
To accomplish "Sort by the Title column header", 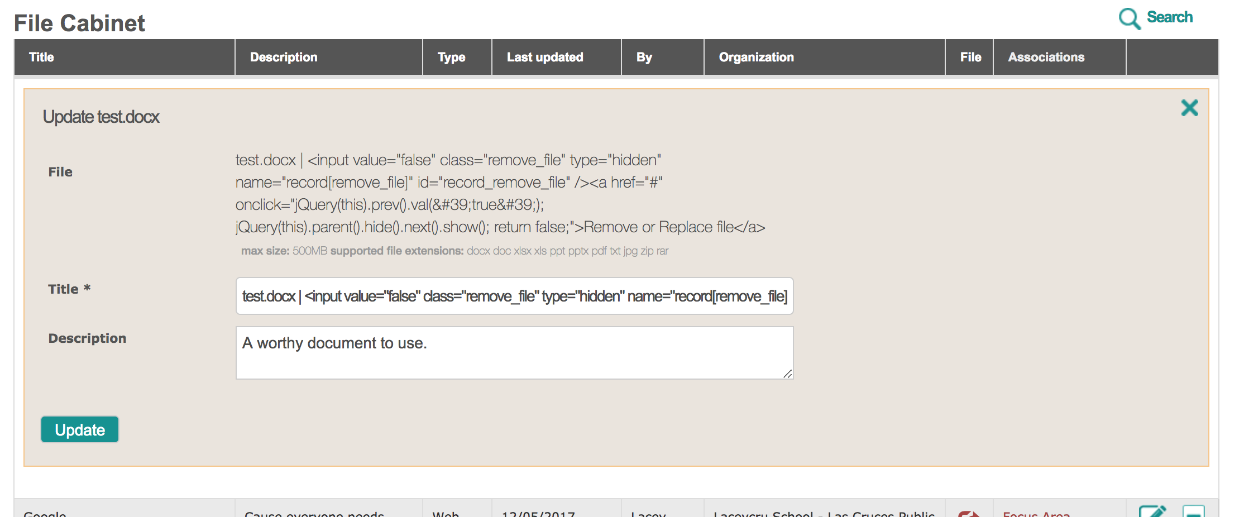I will 41,56.
